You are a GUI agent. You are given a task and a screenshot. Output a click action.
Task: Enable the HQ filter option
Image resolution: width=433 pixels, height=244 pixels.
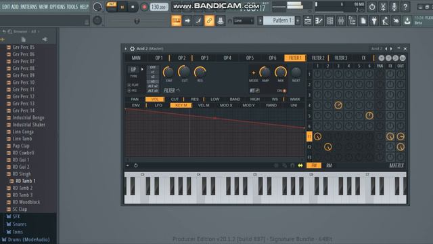pyautogui.click(x=129, y=90)
